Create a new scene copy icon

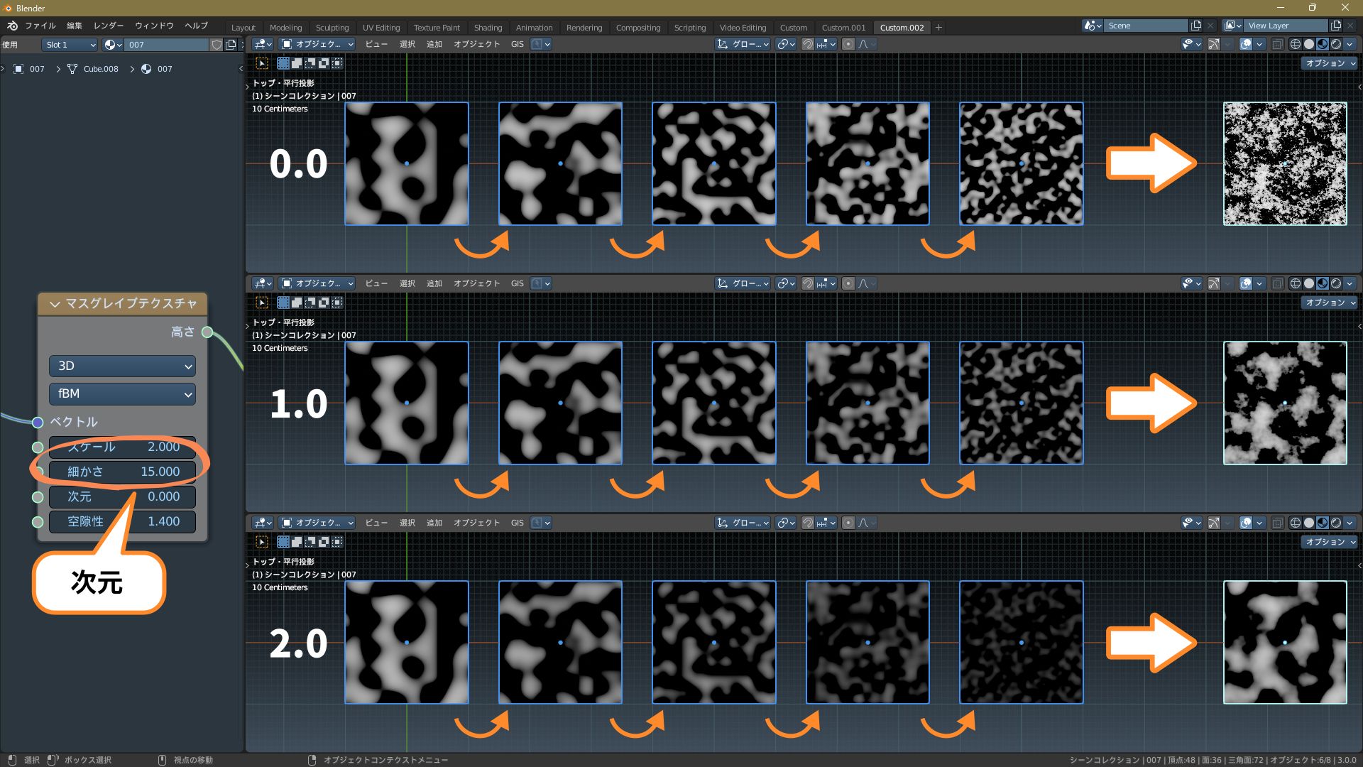(x=1196, y=26)
